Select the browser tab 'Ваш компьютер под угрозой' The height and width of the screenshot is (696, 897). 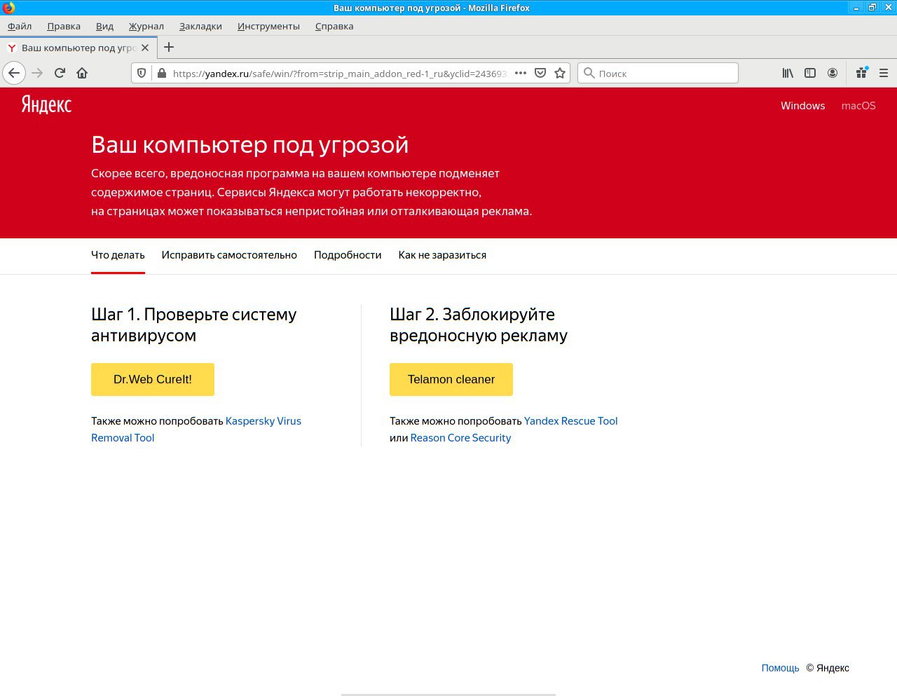pyautogui.click(x=78, y=48)
